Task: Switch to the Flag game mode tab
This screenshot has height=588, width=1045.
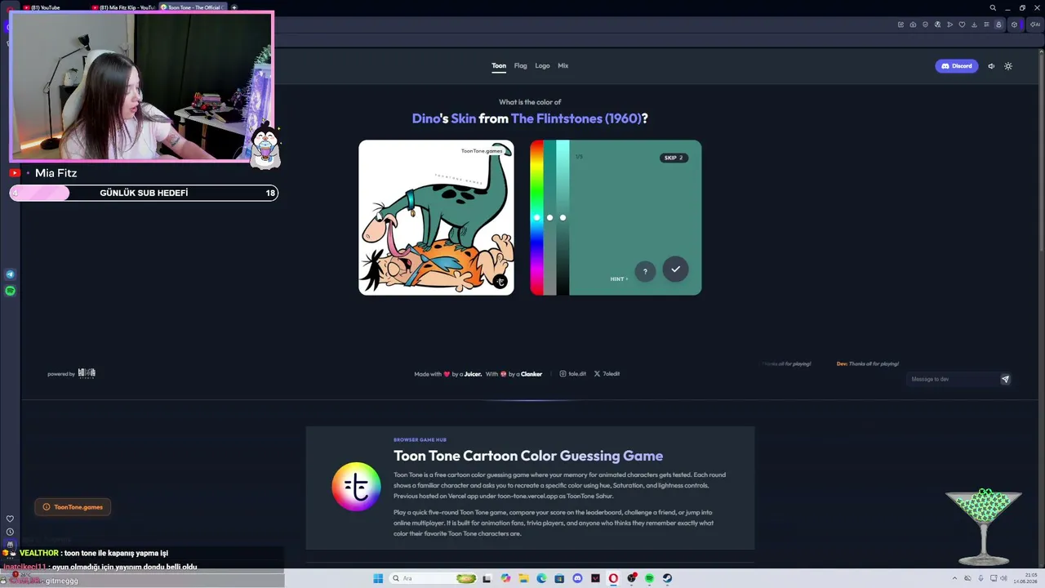Action: (520, 66)
